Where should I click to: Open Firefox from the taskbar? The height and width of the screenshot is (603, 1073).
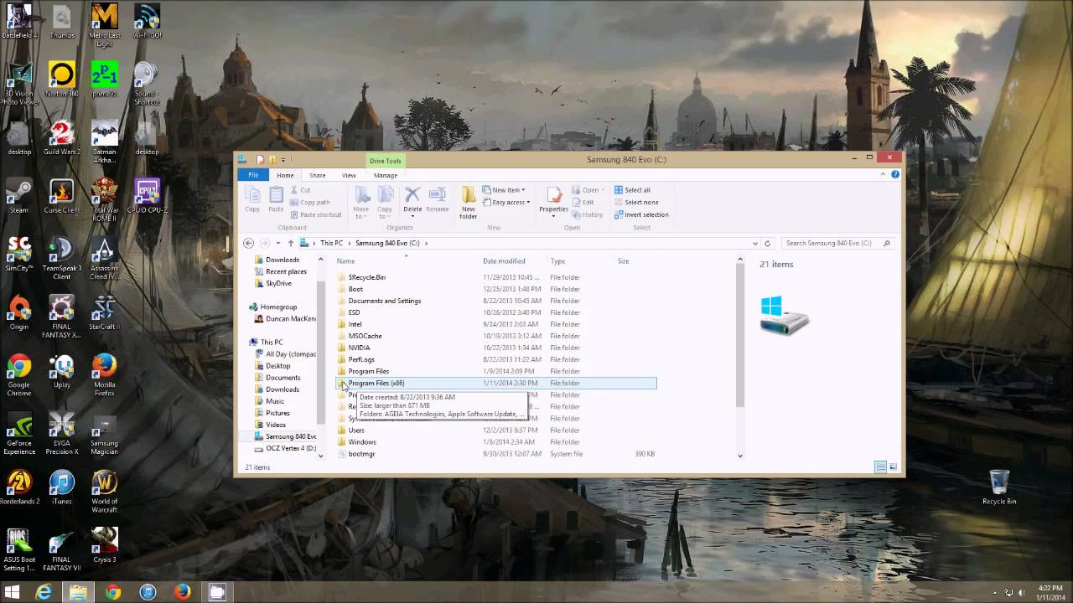point(182,592)
